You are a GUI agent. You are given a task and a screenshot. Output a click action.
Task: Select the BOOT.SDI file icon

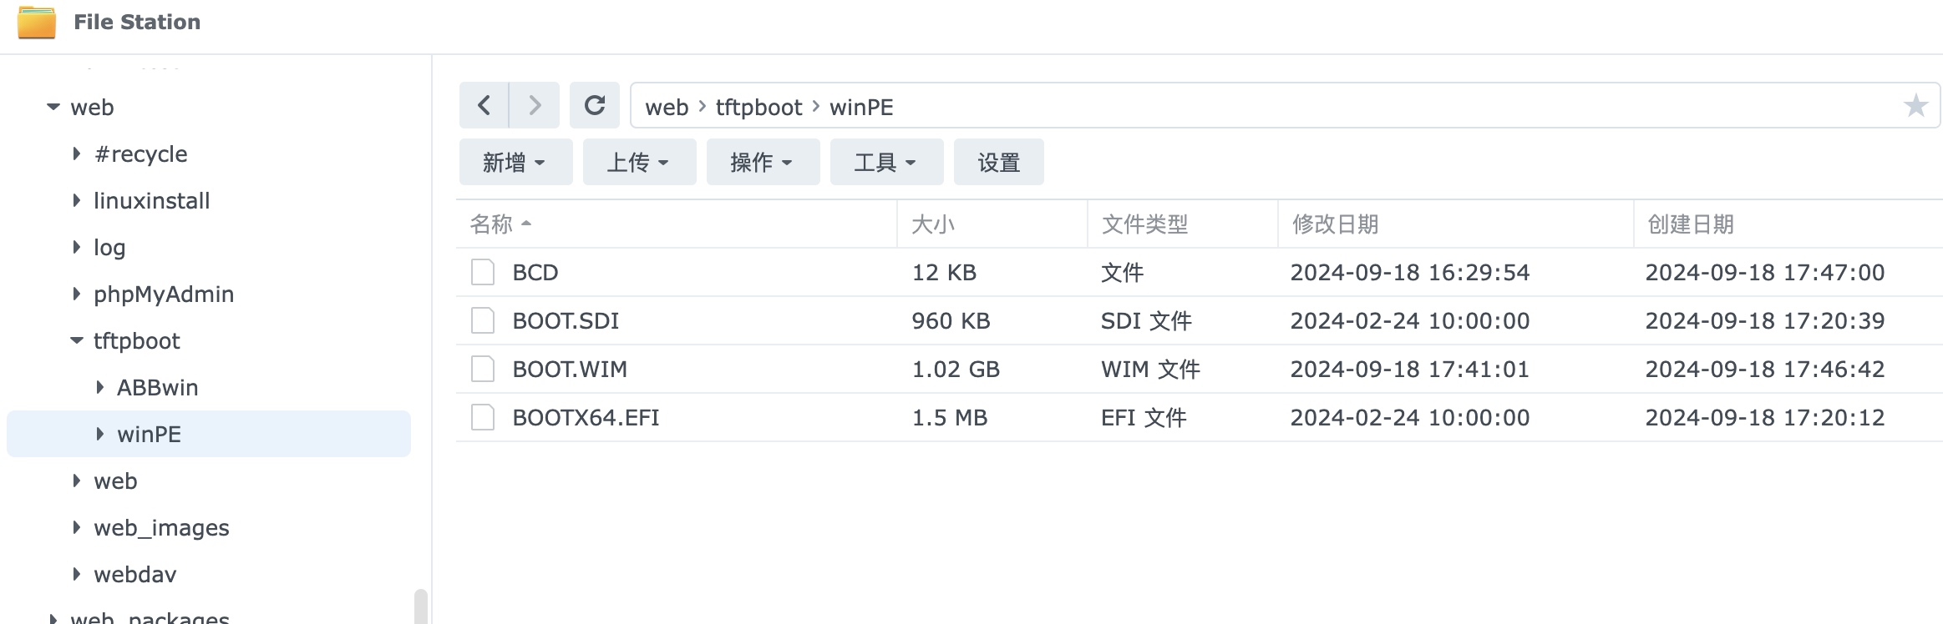[x=483, y=320]
